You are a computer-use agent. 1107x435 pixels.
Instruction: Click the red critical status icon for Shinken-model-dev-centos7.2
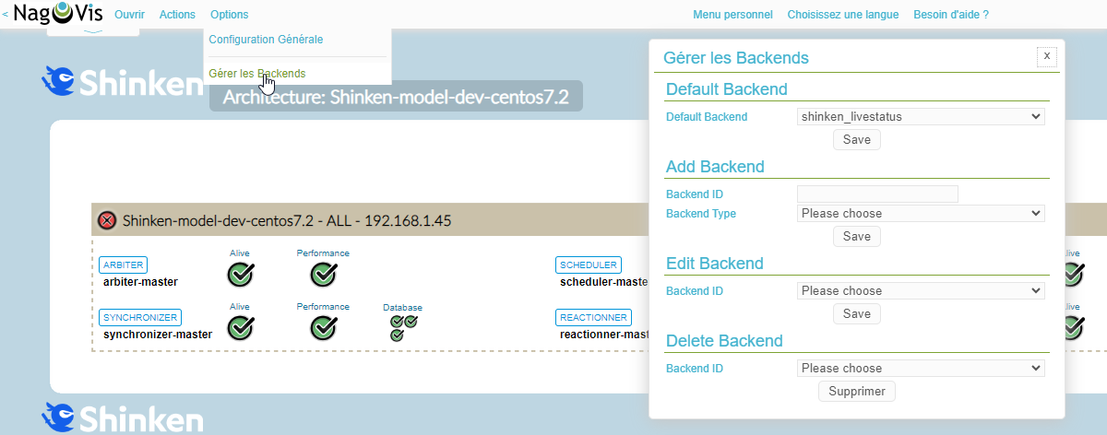coord(108,221)
